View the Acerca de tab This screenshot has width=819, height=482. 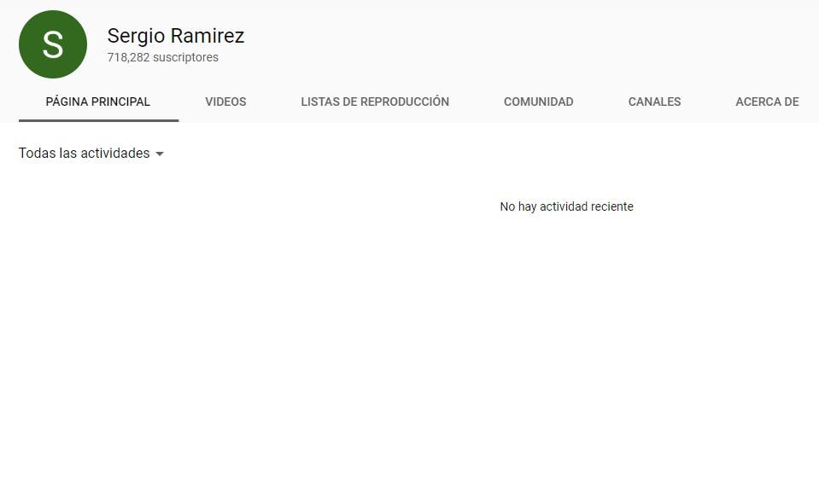point(767,102)
